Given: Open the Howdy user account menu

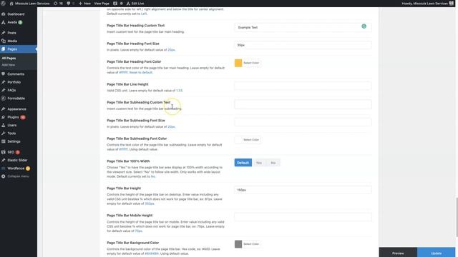Looking at the screenshot, I should coord(428,4).
